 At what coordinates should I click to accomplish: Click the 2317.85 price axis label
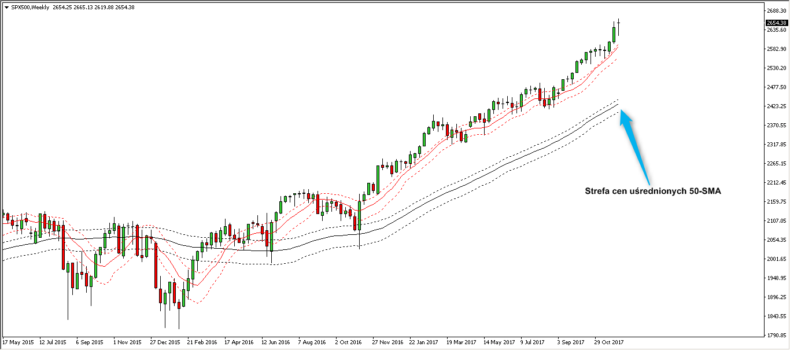click(776, 145)
